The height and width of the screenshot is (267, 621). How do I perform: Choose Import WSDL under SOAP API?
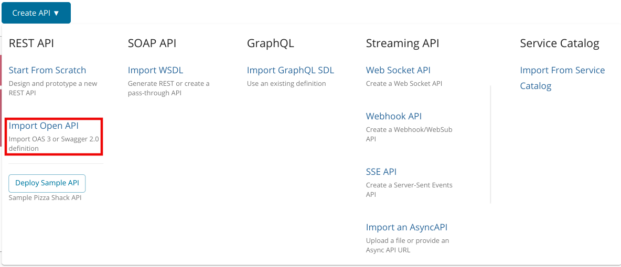point(155,70)
